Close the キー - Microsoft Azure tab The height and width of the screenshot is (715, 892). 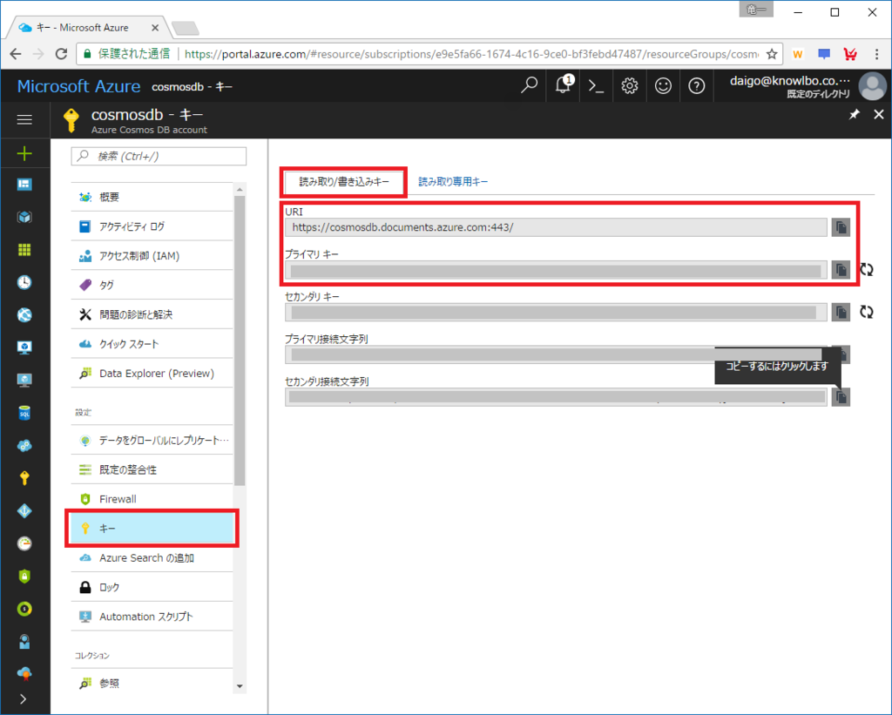pyautogui.click(x=155, y=27)
